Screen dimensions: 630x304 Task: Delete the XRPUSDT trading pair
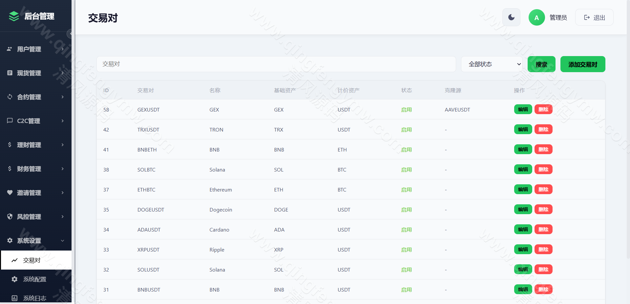(543, 249)
